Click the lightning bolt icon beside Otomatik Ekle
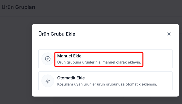Image resolution: width=182 pixels, height=104 pixels. coord(48,81)
